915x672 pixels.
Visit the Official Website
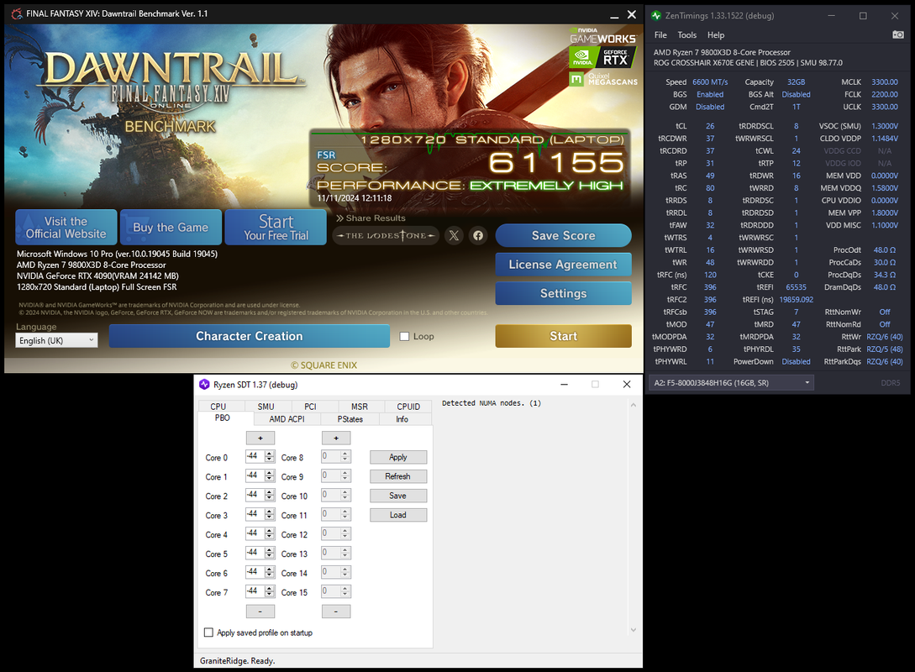point(66,228)
